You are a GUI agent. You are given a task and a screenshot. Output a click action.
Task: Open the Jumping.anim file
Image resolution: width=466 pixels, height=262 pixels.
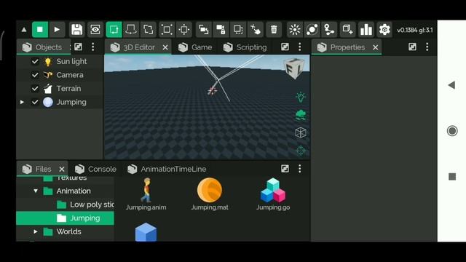click(146, 194)
